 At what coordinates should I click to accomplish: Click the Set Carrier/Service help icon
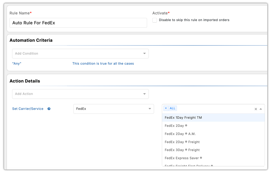[49, 108]
